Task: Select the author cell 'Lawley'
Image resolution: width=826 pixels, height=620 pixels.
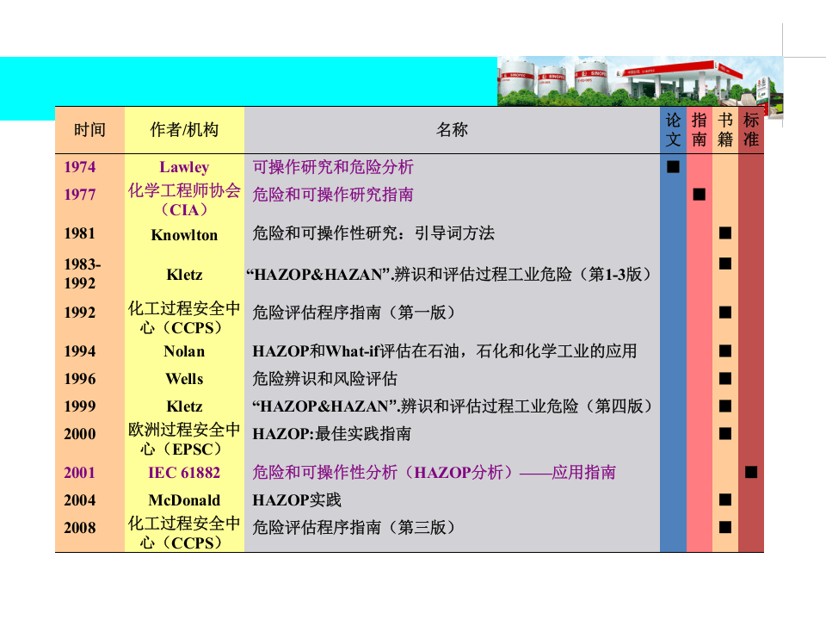Action: point(184,167)
